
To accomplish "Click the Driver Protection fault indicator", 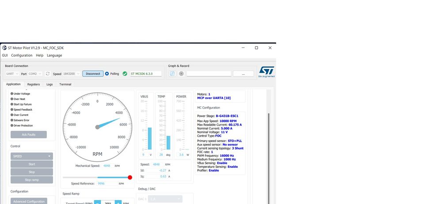I will point(12,125).
